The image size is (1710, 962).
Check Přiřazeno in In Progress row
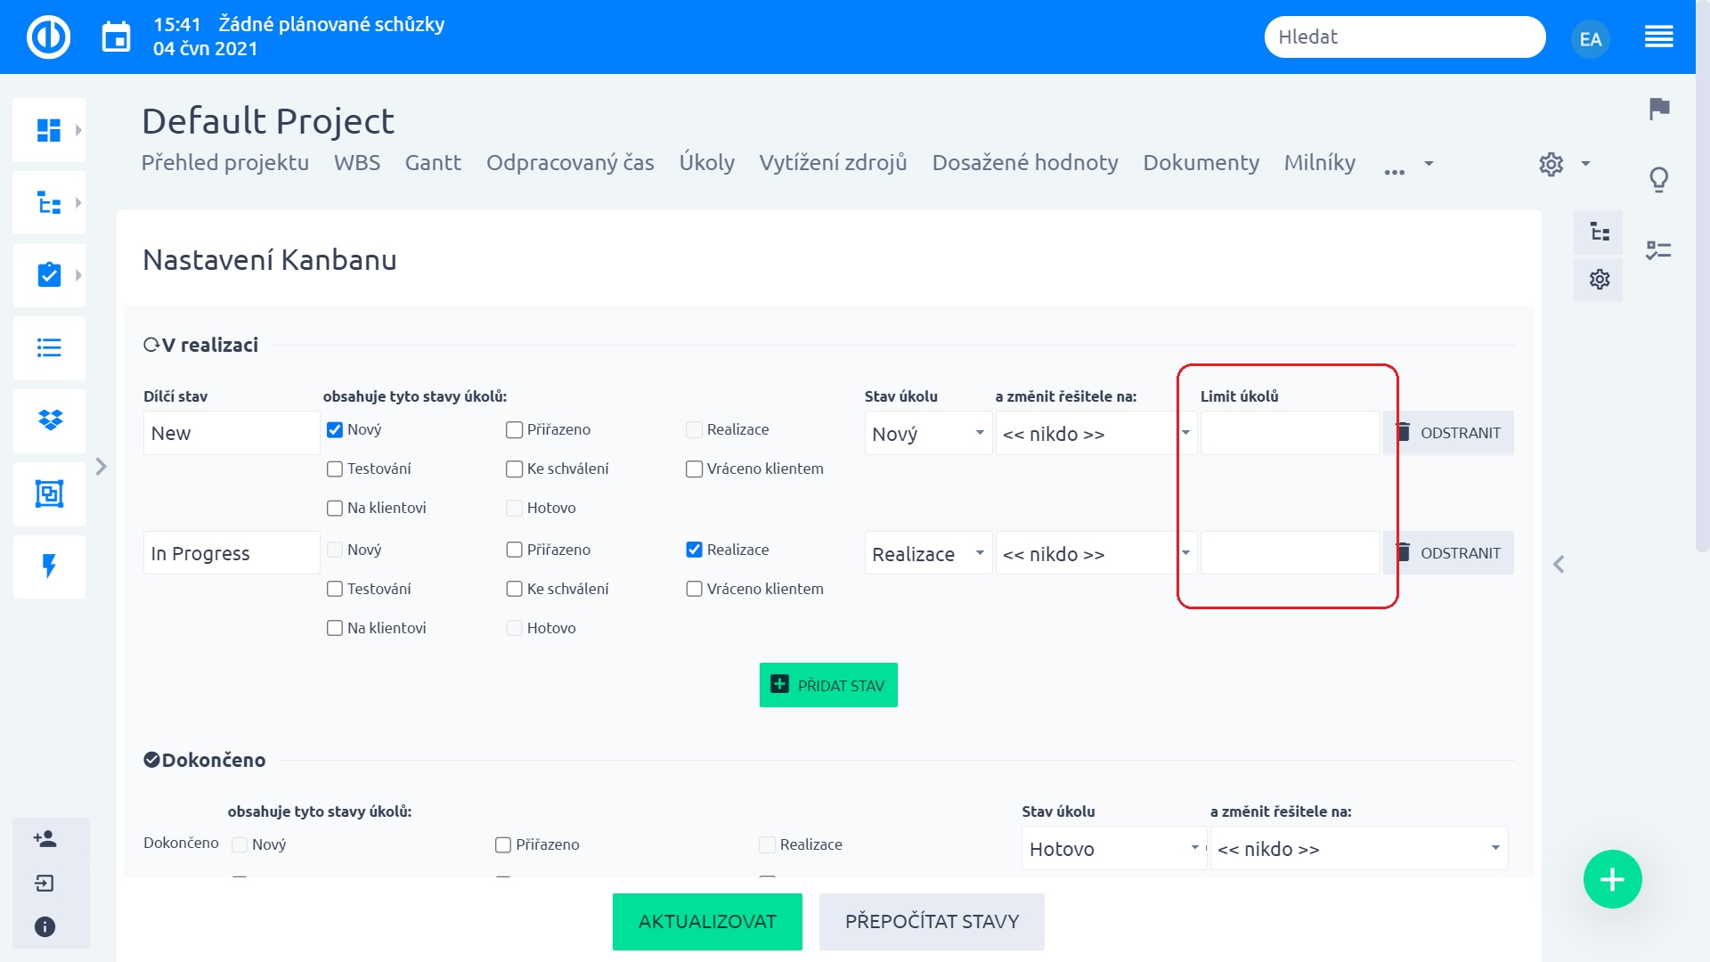click(x=514, y=550)
